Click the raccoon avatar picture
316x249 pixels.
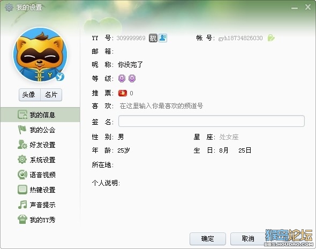coord(40,55)
